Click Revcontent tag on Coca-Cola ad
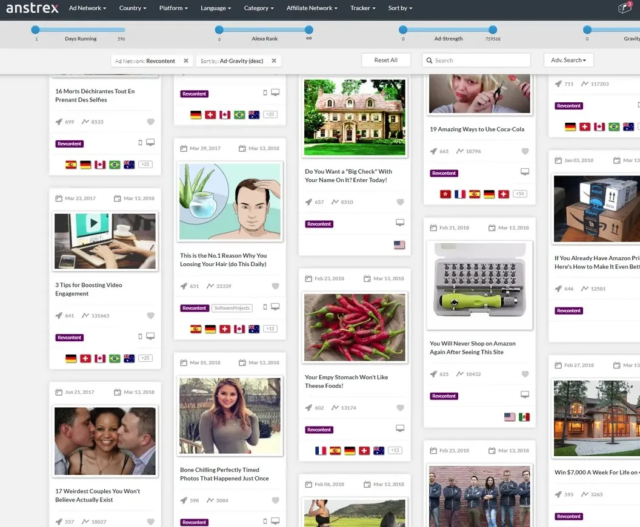The height and width of the screenshot is (527, 640). click(x=444, y=173)
